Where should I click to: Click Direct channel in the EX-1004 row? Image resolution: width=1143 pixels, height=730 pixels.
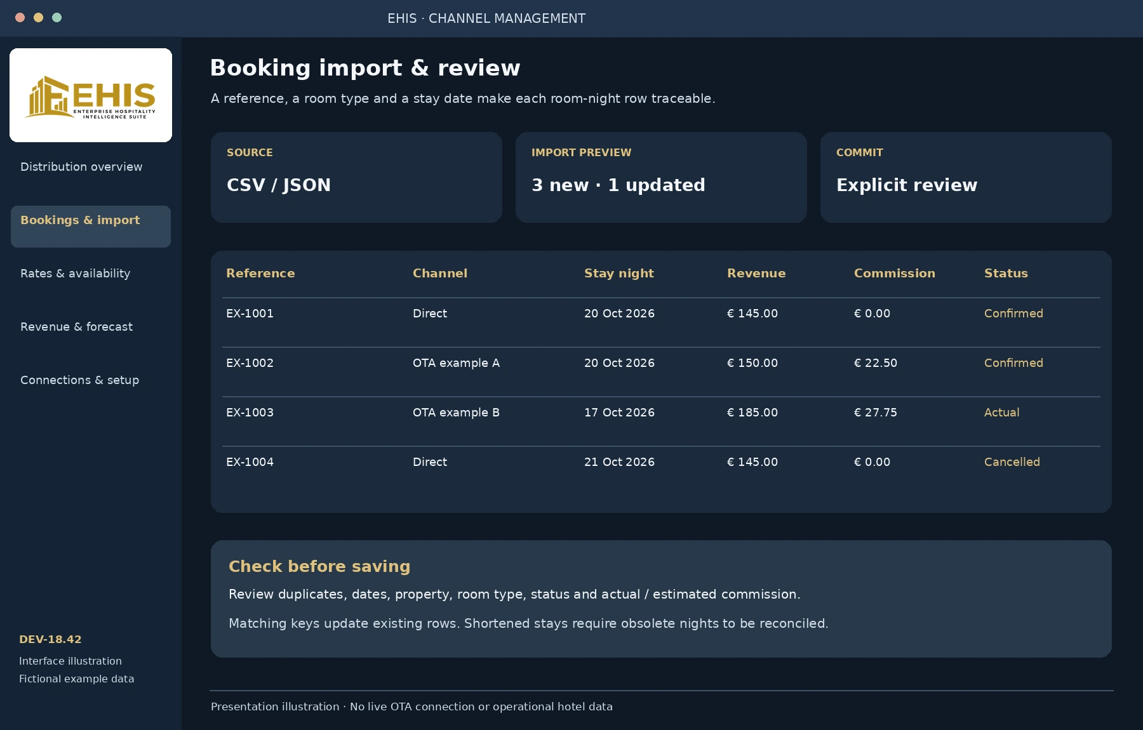(430, 462)
